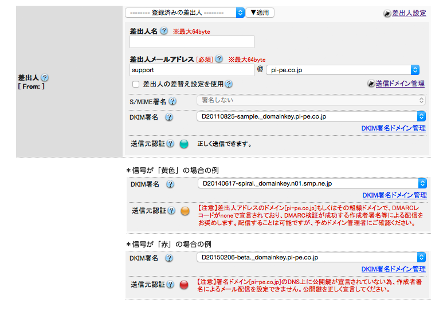Click the ＊信号が「赤」の場合の例 heading

click(168, 244)
